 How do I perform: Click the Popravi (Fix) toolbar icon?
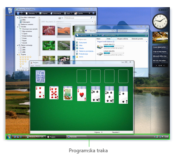point(43,13)
